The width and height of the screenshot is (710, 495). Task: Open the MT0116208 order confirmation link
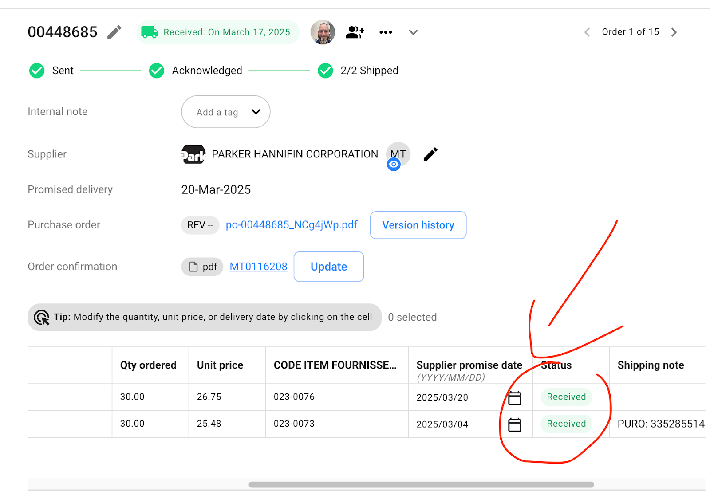[258, 267]
